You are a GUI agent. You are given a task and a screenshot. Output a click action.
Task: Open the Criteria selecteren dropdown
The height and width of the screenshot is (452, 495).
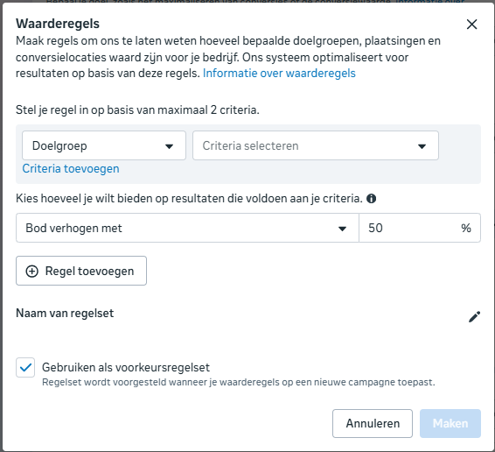click(x=316, y=145)
